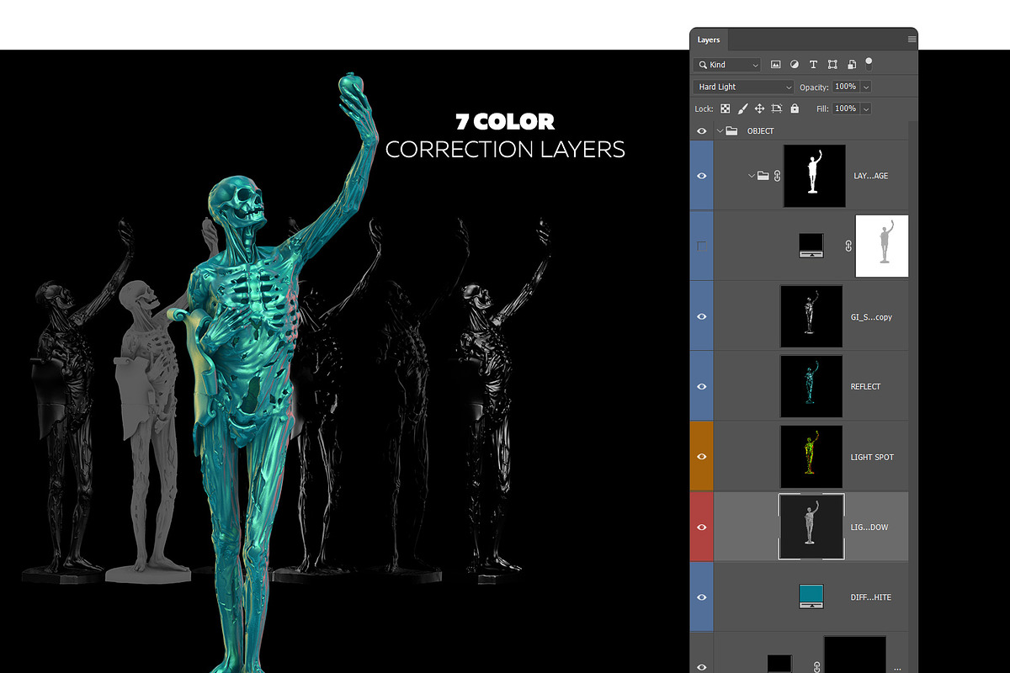Viewport: 1010px width, 673px height.
Task: Open the Kind filter dropdown
Action: pos(727,65)
